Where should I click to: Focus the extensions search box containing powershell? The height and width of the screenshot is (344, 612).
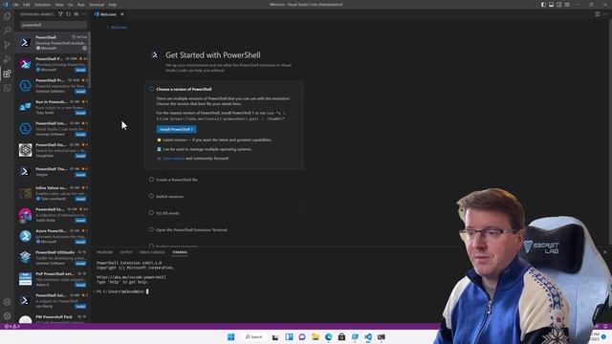[x=54, y=25]
